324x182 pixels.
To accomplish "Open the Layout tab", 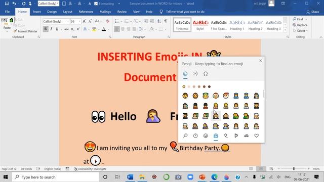I will coord(67,12).
